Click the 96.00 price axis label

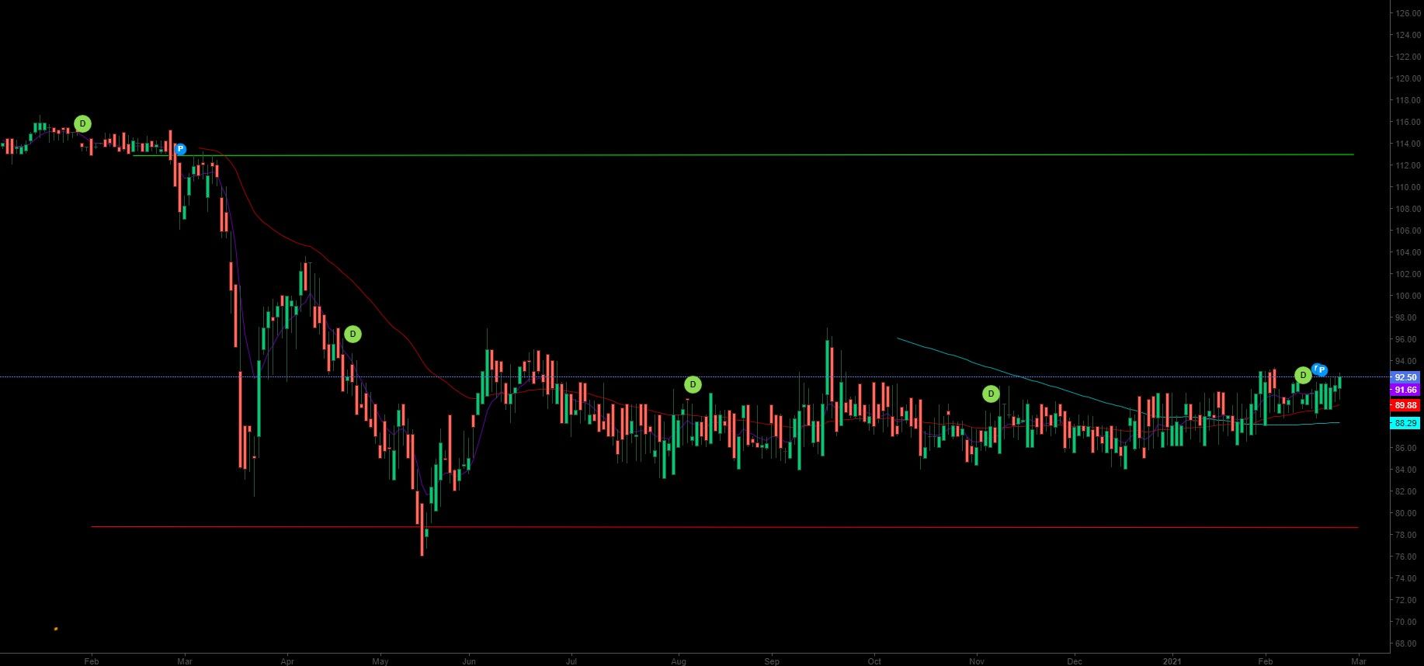pos(1408,339)
